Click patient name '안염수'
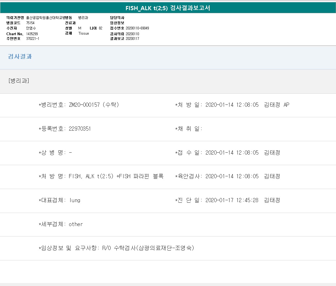This screenshot has height=286, width=336. (31, 28)
